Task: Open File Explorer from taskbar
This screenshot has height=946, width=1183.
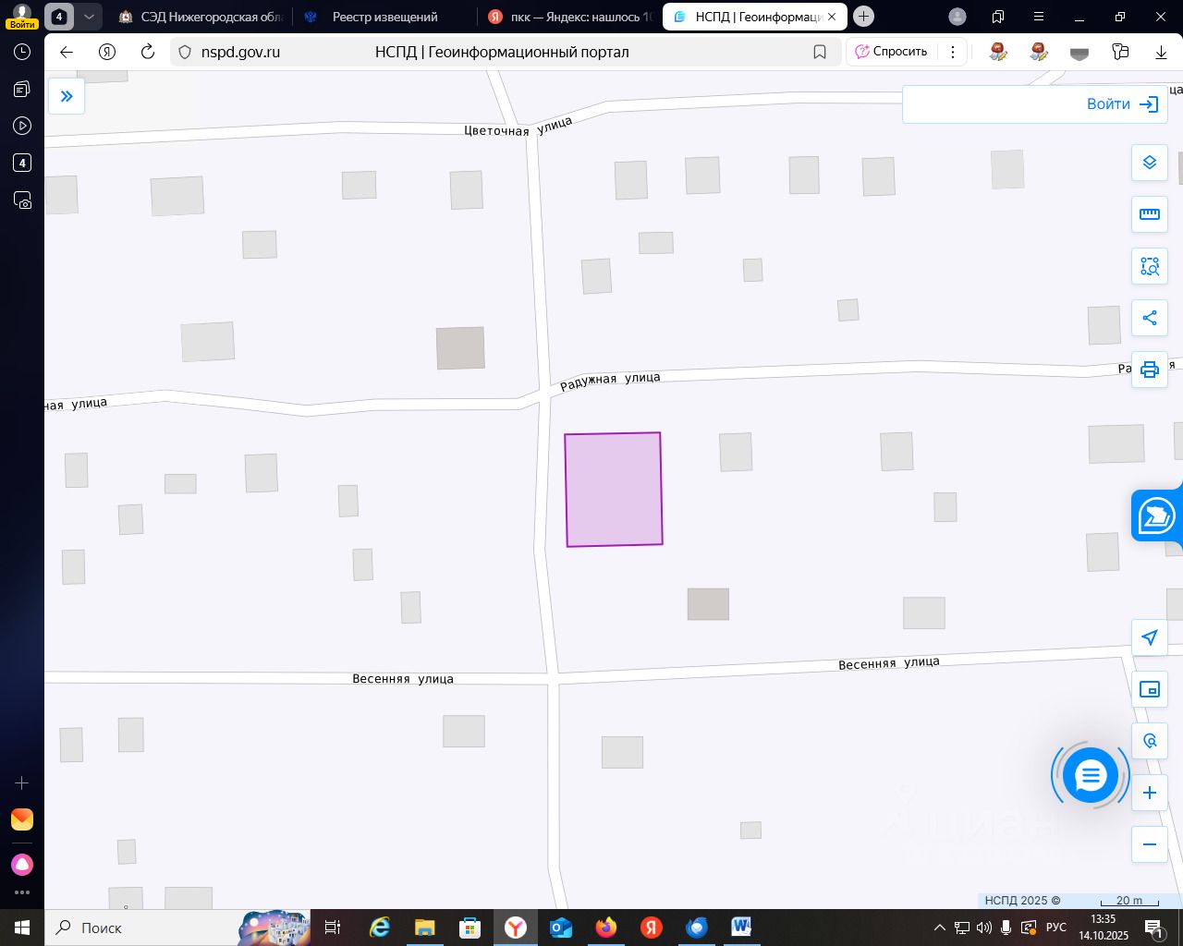Action: pos(424,928)
